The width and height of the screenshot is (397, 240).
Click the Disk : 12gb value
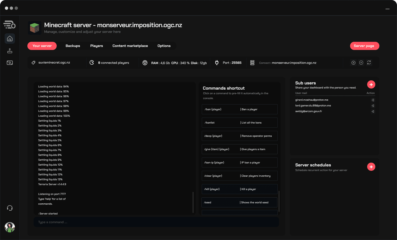point(199,63)
